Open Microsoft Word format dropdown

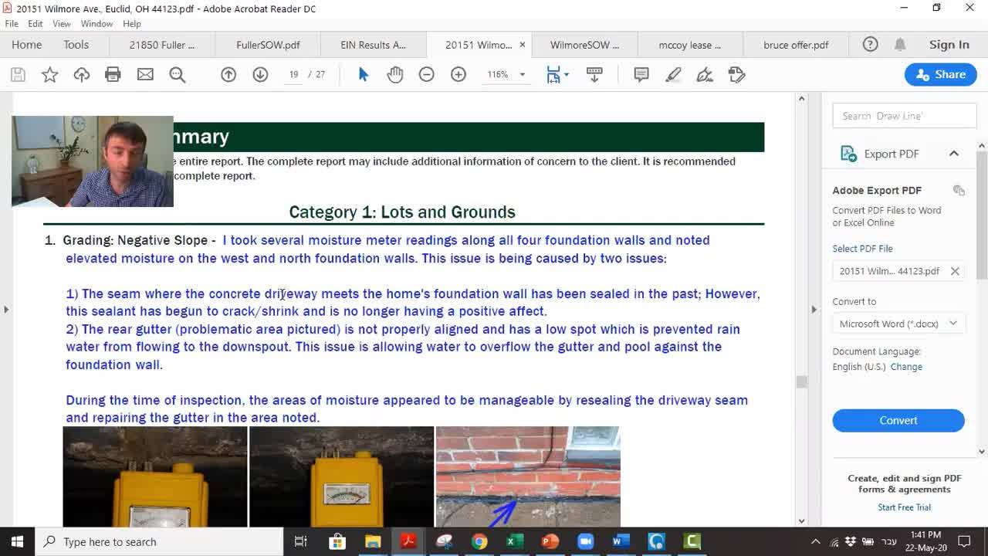point(898,324)
